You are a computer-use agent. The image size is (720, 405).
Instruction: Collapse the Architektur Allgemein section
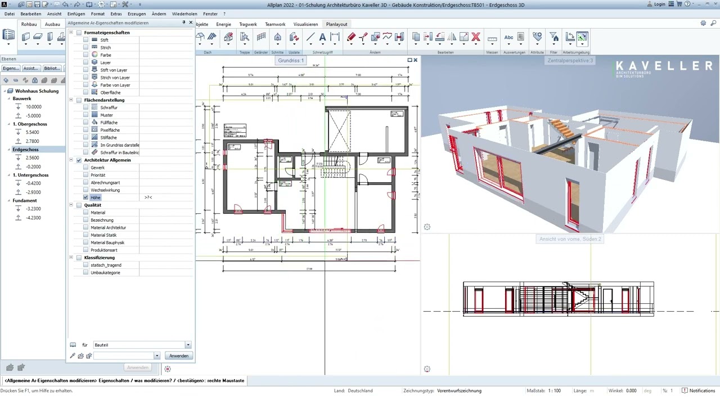click(71, 160)
